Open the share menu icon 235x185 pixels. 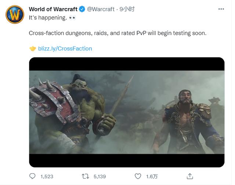(x=190, y=176)
